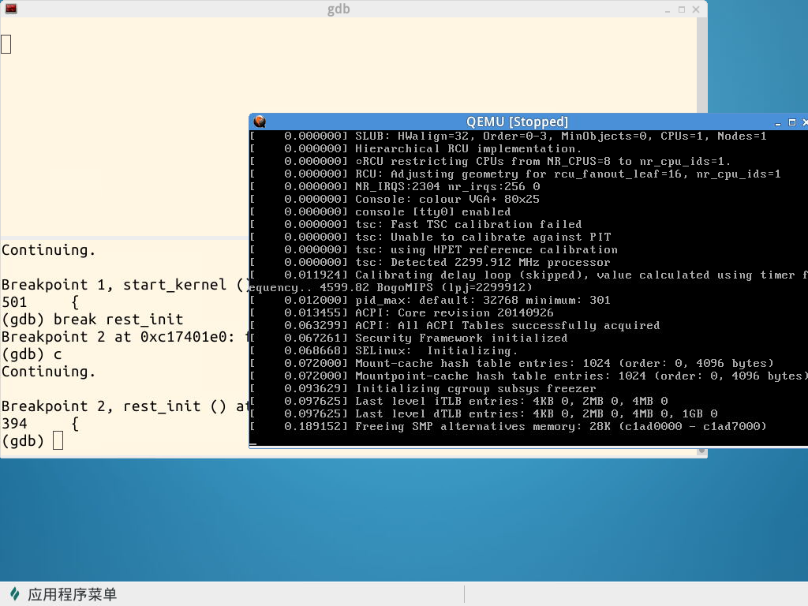The image size is (808, 606).
Task: Click the "(gdb) break rest_init" command line
Action: pos(92,320)
